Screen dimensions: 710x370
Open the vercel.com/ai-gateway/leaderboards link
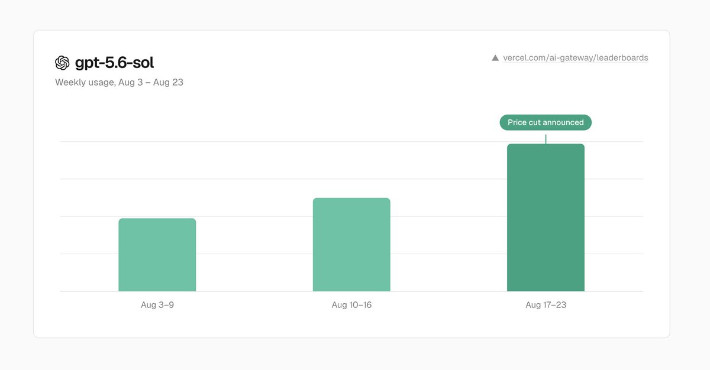coord(575,58)
